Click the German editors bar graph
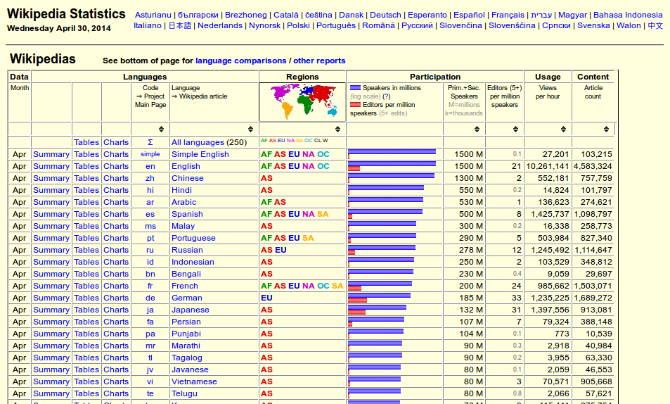 point(357,300)
